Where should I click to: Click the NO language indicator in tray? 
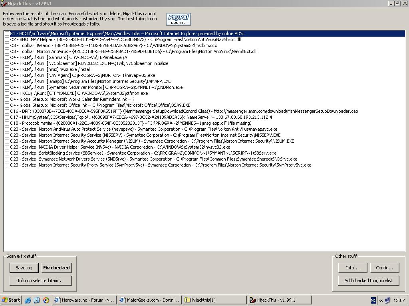[x=373, y=300]
